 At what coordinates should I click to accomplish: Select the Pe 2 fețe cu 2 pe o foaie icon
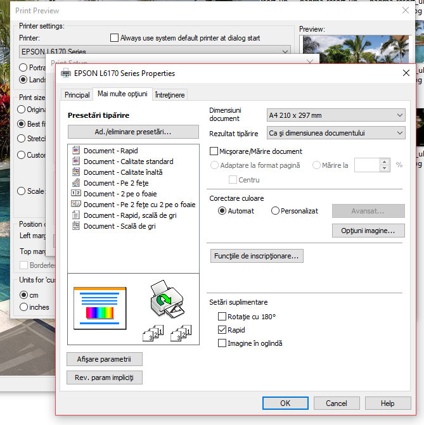76,204
